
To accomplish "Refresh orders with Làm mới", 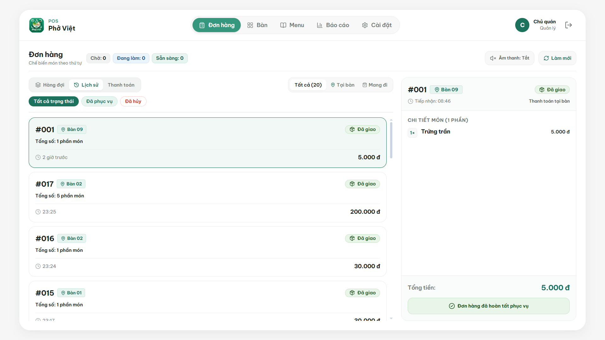I will 557,58.
